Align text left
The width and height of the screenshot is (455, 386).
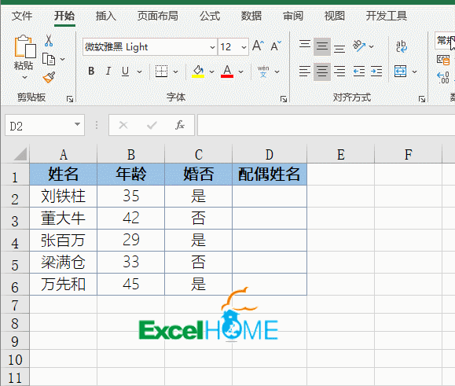pos(305,71)
